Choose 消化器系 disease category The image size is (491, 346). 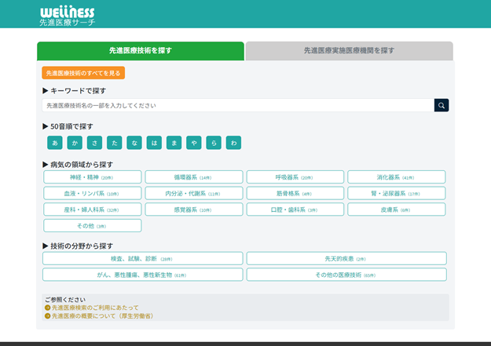pyautogui.click(x=397, y=177)
